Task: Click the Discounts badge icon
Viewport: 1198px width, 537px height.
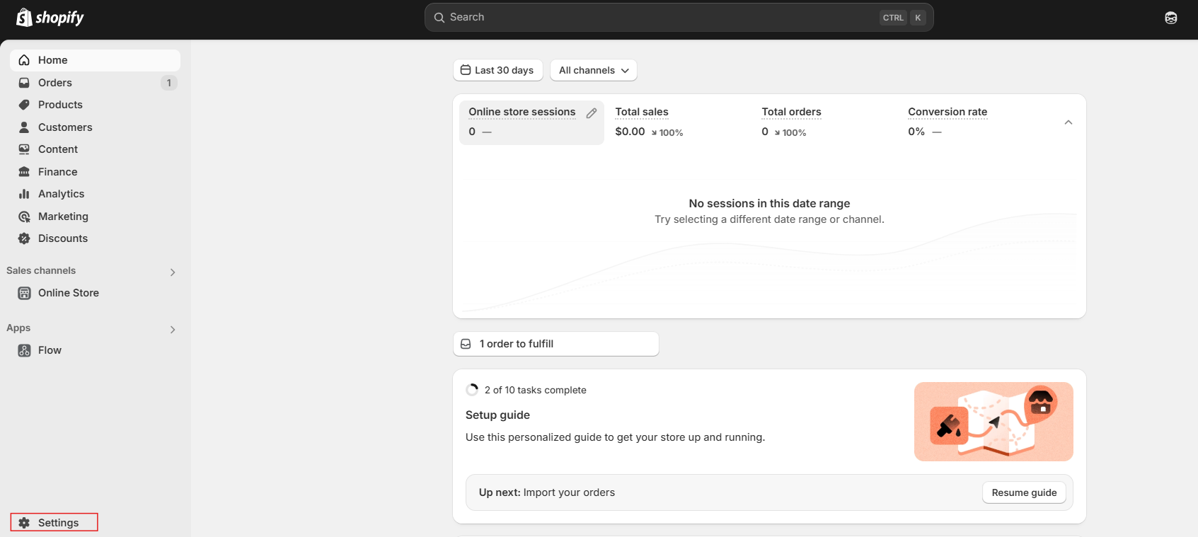Action: pyautogui.click(x=24, y=238)
